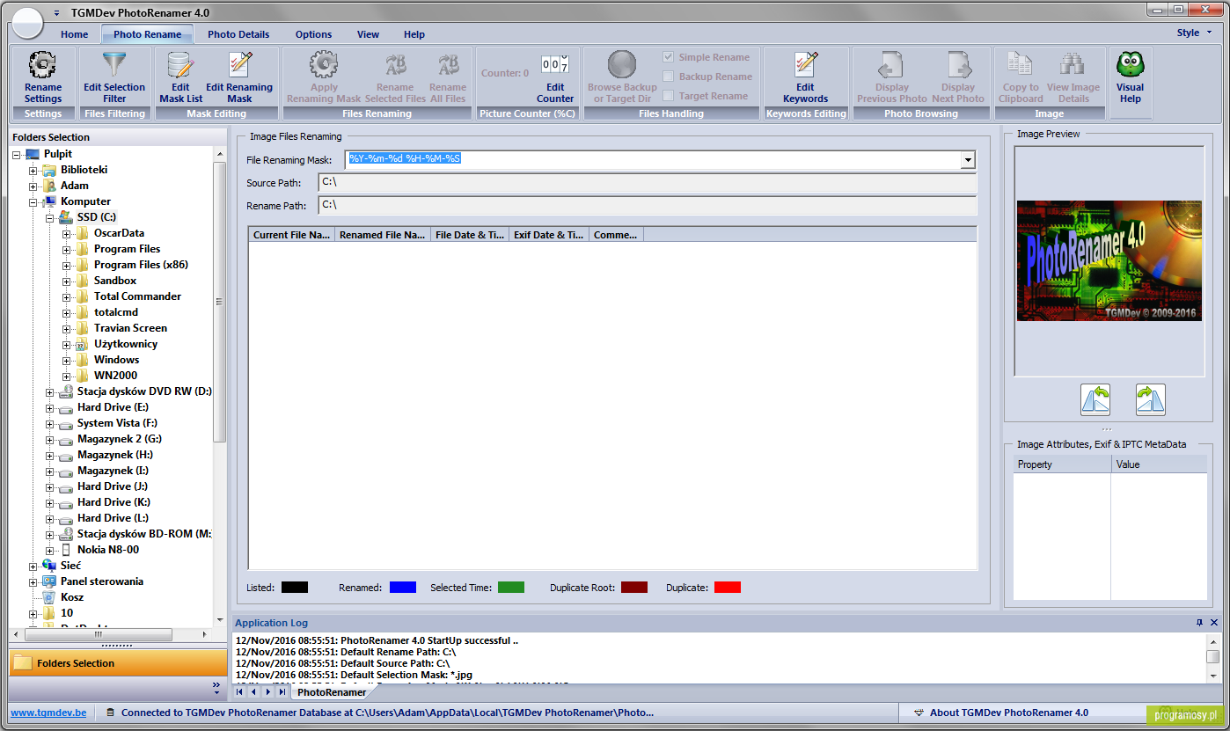Image resolution: width=1230 pixels, height=731 pixels.
Task: Click Apply Renaming Mask icon
Action: point(324,64)
